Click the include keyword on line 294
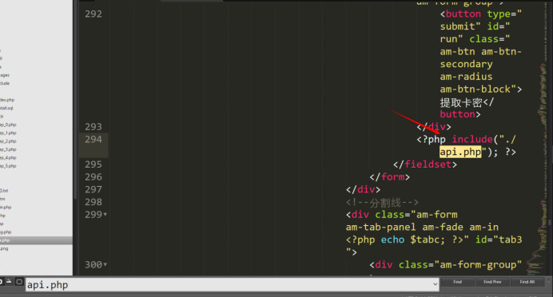The image size is (553, 297). (471, 139)
